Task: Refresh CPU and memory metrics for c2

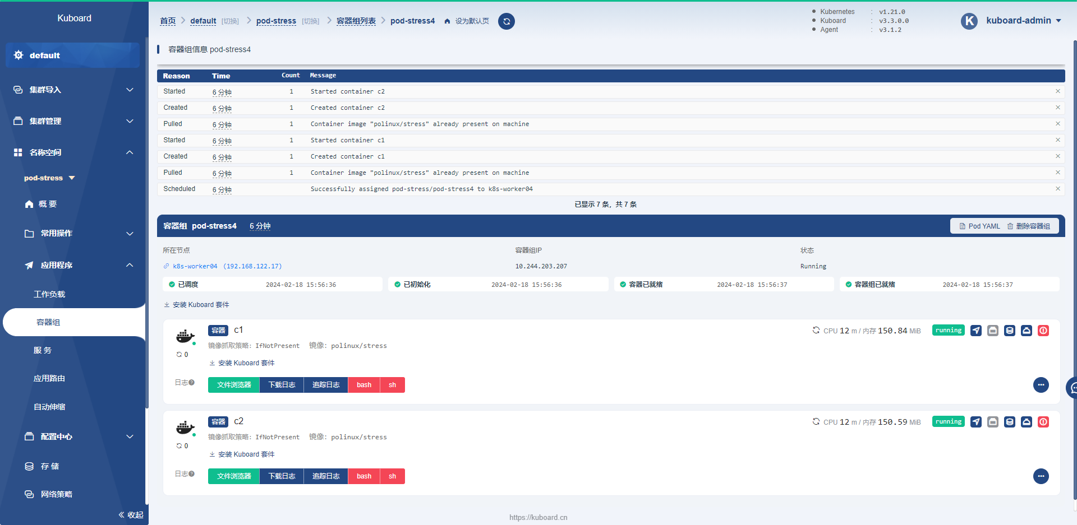Action: point(816,421)
